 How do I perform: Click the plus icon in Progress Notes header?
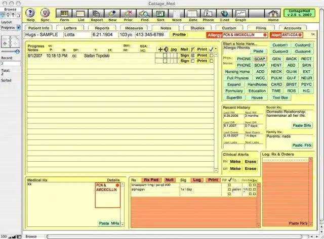(x=160, y=50)
